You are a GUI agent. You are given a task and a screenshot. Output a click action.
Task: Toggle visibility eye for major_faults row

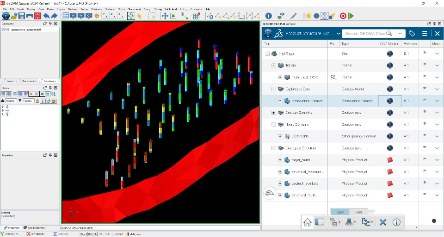point(425,159)
